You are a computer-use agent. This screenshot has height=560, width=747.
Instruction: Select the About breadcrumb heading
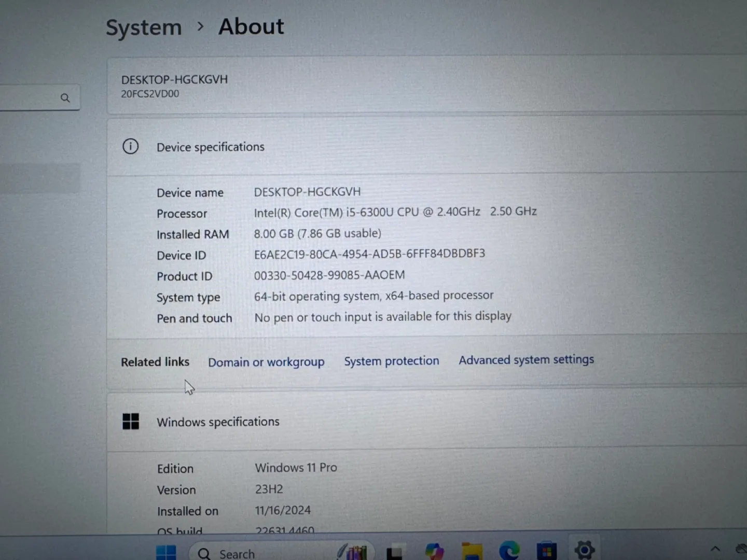click(251, 26)
